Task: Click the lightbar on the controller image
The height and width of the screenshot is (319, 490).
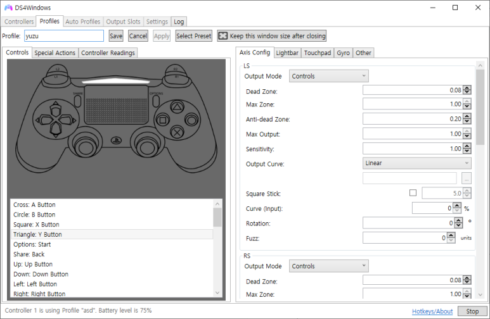Action: pyautogui.click(x=116, y=82)
